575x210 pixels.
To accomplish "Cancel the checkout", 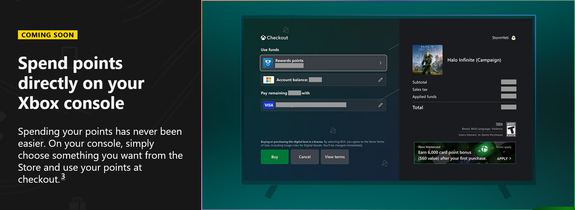I will click(x=304, y=157).
